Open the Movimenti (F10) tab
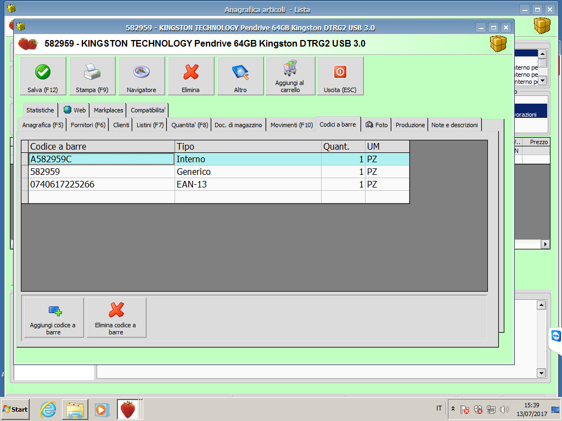The height and width of the screenshot is (421, 562). (292, 125)
